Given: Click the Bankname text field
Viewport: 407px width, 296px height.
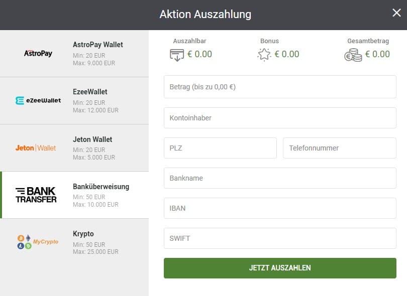Looking at the screenshot, I should pos(280,178).
